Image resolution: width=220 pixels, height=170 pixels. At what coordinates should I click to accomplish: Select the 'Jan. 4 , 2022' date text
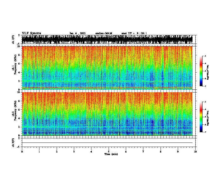tap(77, 33)
